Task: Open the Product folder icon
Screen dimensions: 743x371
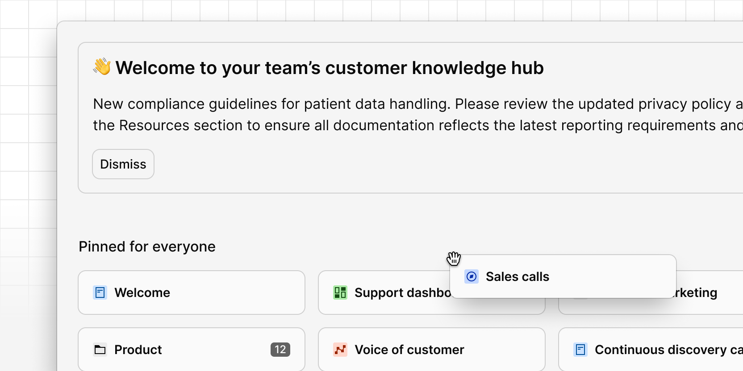Action: 100,350
